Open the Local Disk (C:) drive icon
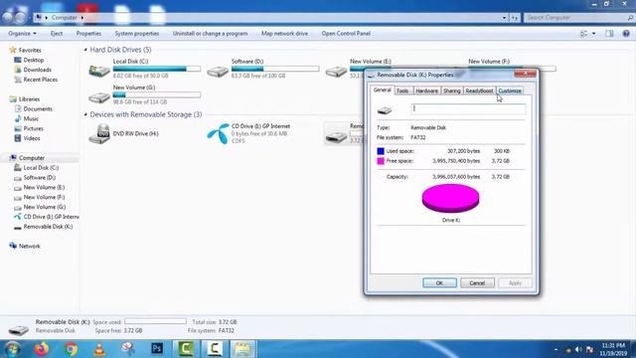Viewport: 636px width, 358px height. [99, 71]
